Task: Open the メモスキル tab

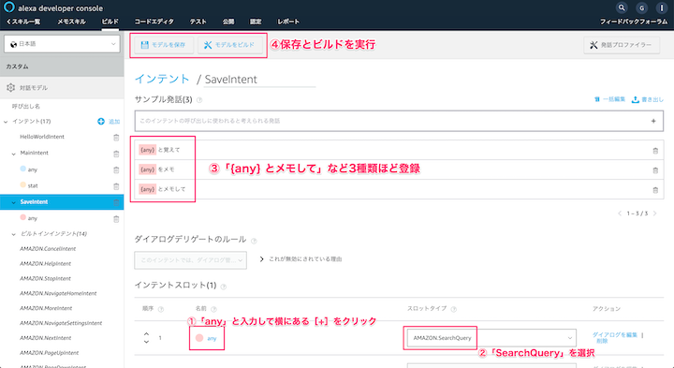Action: pos(71,22)
